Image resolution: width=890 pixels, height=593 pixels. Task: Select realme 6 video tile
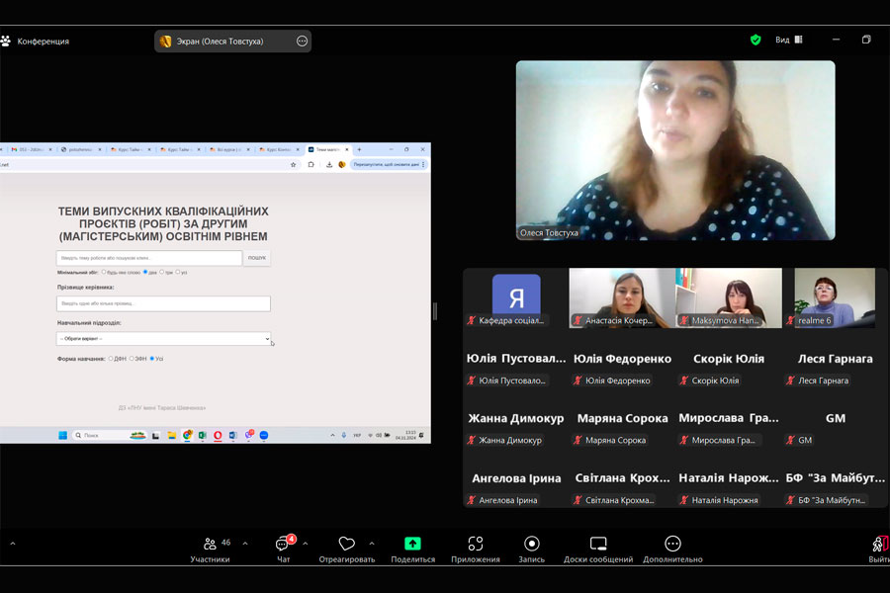click(x=835, y=297)
